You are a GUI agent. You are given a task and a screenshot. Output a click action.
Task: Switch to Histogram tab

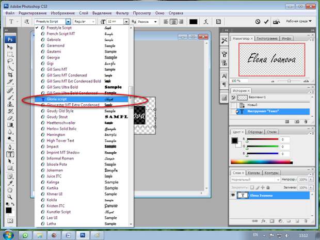click(x=267, y=38)
